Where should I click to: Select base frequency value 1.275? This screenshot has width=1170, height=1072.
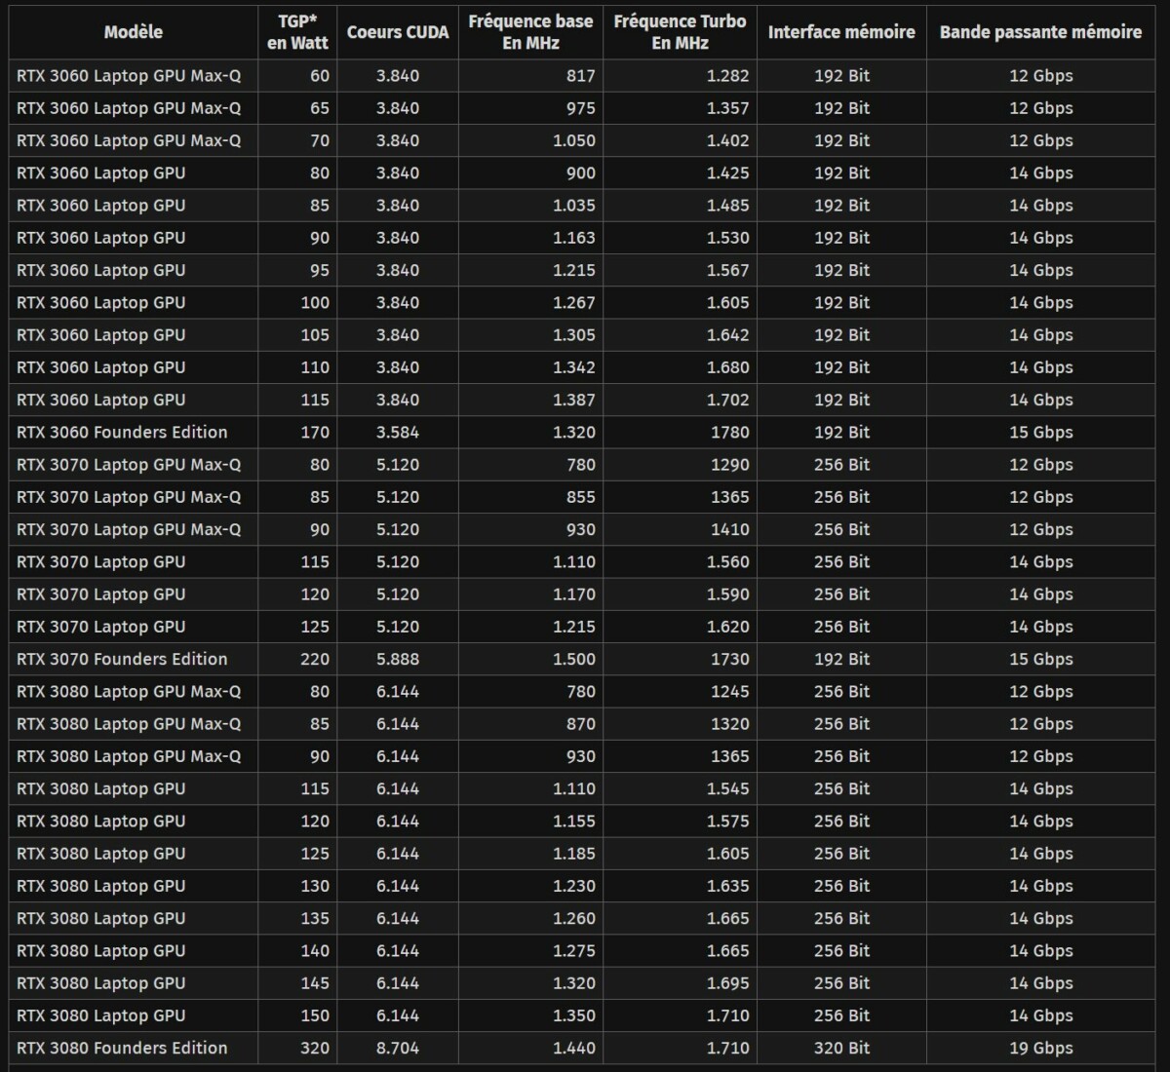pyautogui.click(x=574, y=950)
